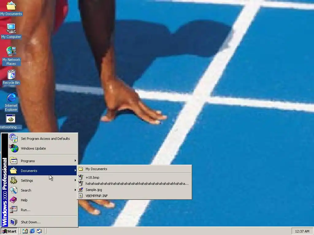Click the Search magnifier icon
This screenshot has width=314, height=235.
tap(13, 190)
